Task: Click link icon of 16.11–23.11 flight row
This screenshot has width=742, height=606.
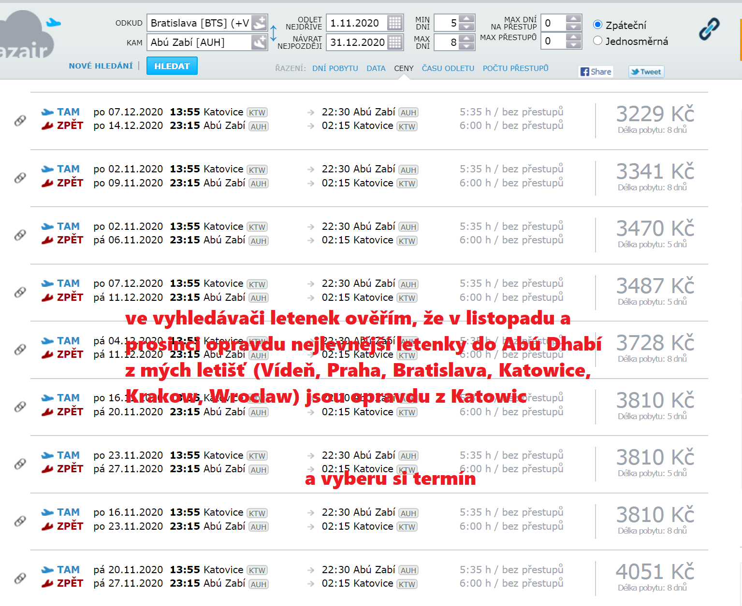Action: click(20, 521)
